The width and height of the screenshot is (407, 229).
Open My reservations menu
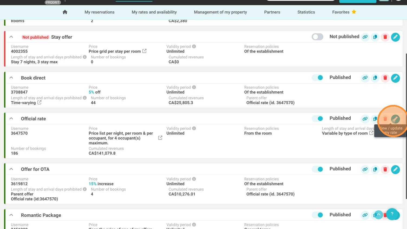click(99, 12)
